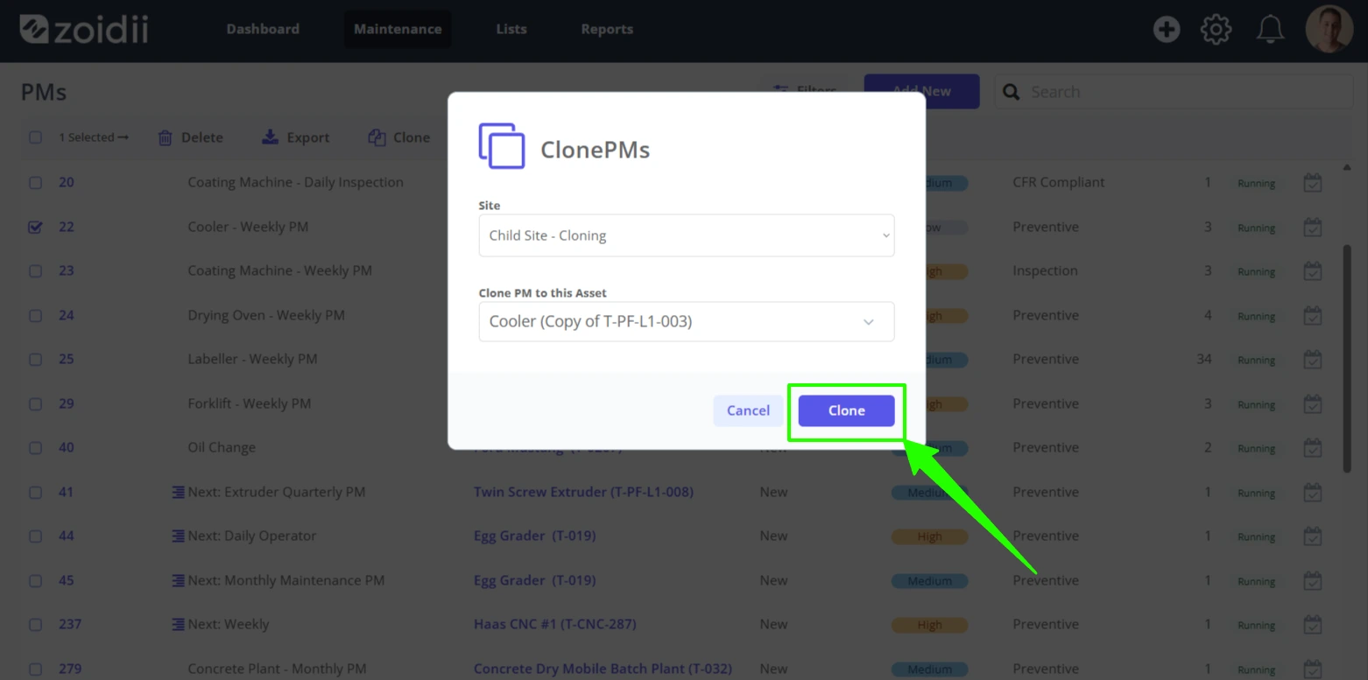Open calendar icon for PM 45
This screenshot has height=680, width=1368.
click(x=1312, y=581)
